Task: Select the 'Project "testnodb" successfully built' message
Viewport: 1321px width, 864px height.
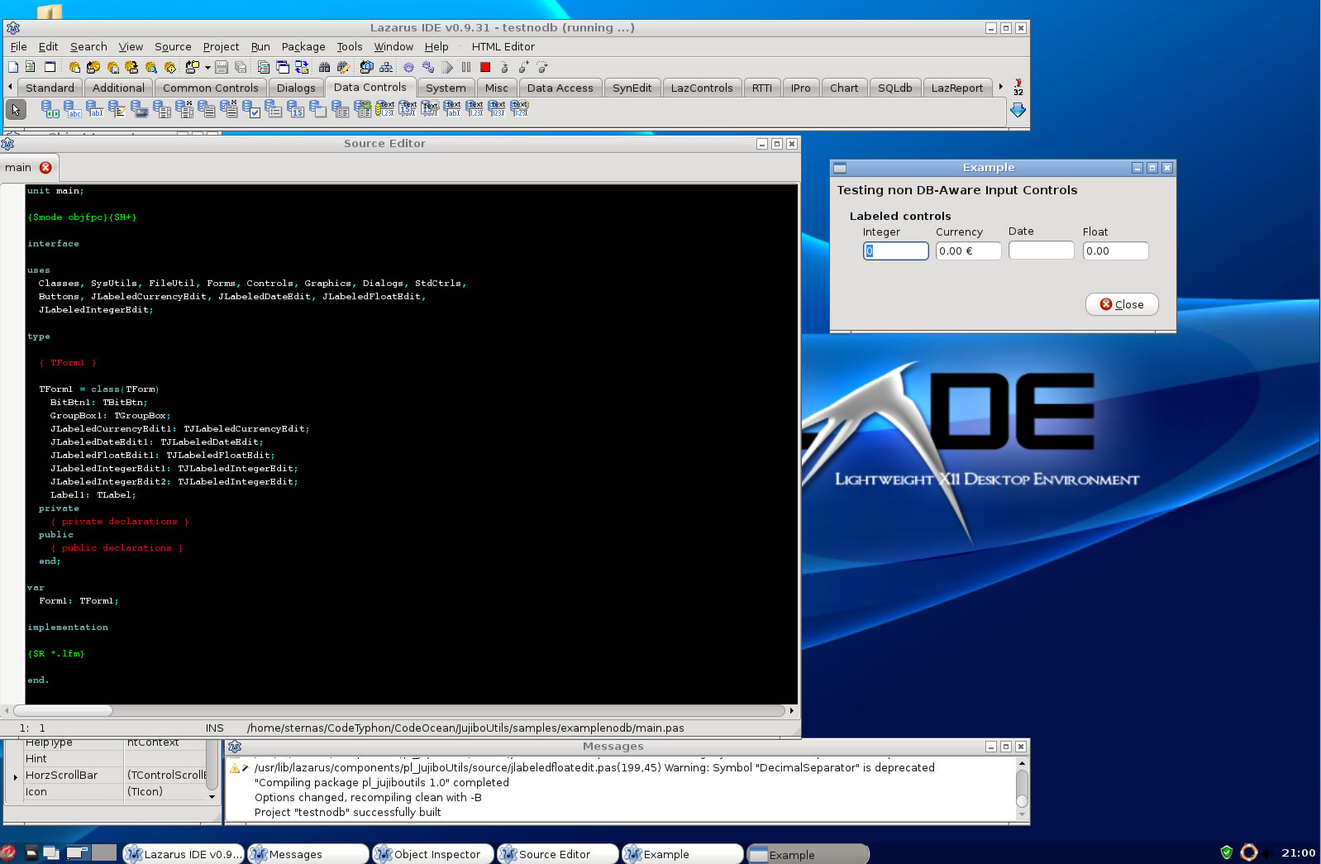Action: [x=347, y=813]
